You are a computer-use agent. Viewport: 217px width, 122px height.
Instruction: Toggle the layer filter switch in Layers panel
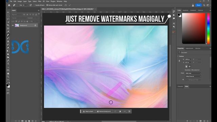(x=39, y=14)
